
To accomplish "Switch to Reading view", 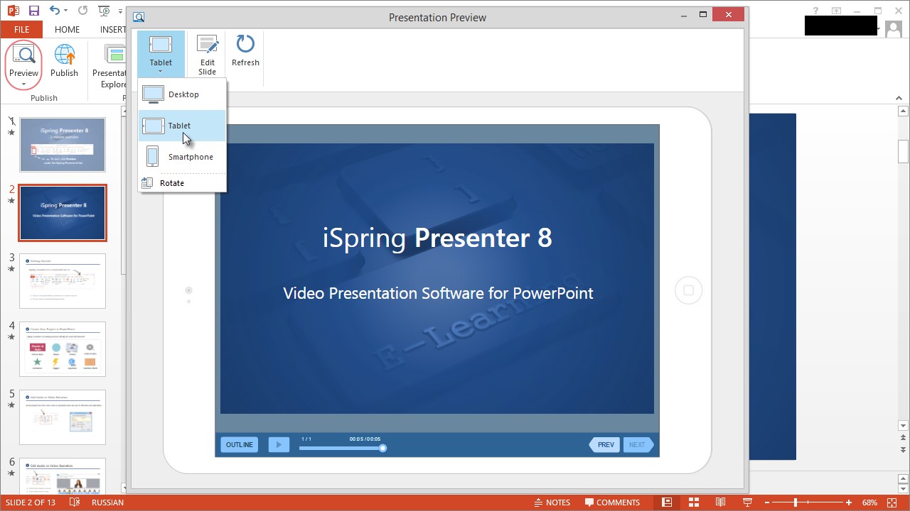I will click(721, 502).
